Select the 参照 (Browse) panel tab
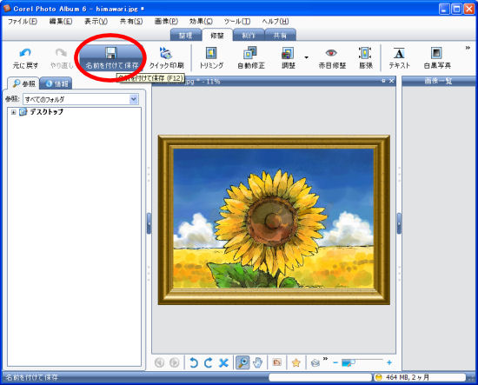Screen dimensions: 478x385 click(x=23, y=83)
